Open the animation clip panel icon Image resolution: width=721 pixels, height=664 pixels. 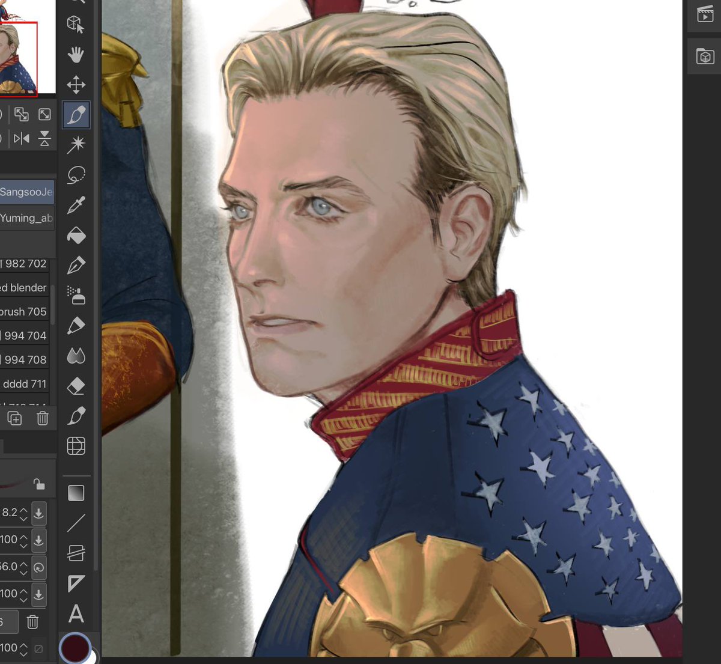click(x=705, y=14)
